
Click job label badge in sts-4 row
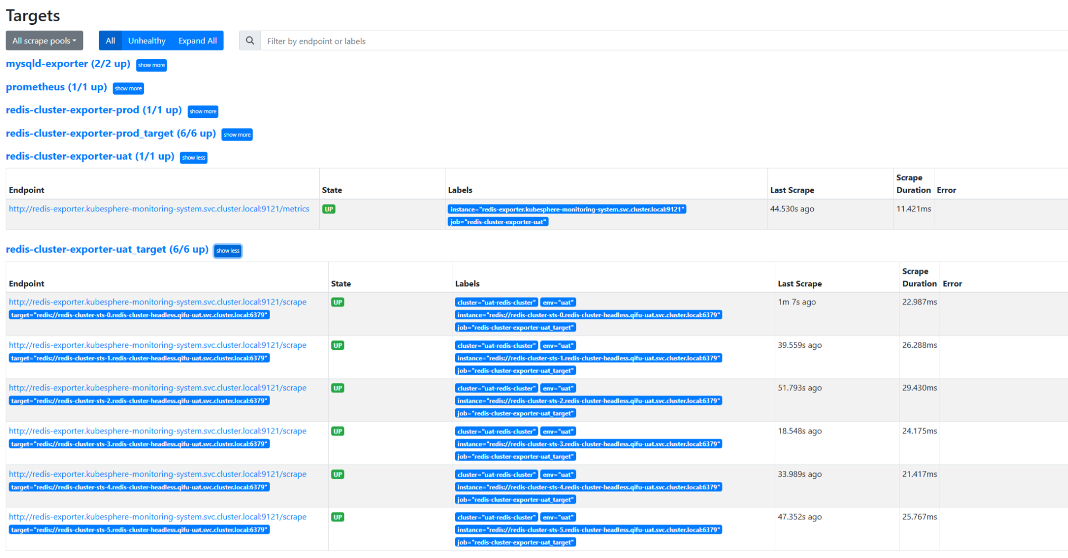[x=515, y=500]
